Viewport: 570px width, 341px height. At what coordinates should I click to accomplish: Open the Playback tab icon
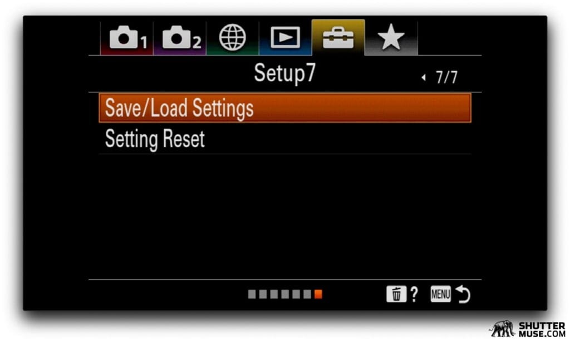click(x=286, y=37)
